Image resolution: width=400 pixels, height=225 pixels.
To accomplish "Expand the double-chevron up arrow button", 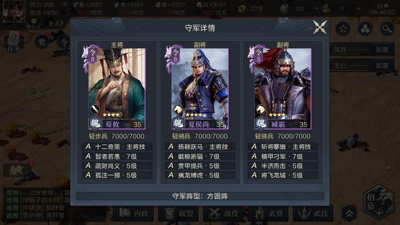I will [x=349, y=213].
